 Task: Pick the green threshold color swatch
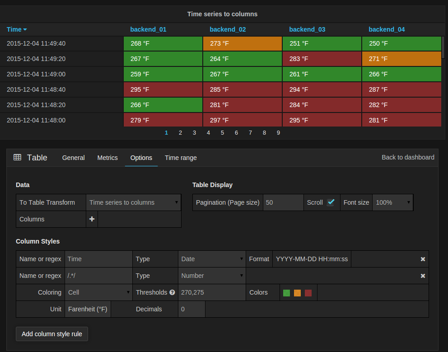click(287, 293)
